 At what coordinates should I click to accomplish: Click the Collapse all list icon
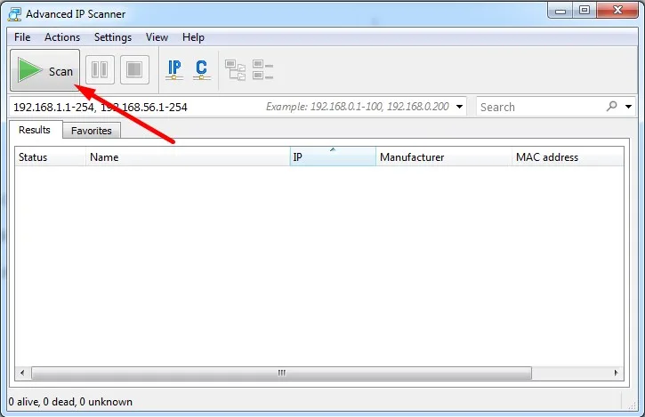262,70
